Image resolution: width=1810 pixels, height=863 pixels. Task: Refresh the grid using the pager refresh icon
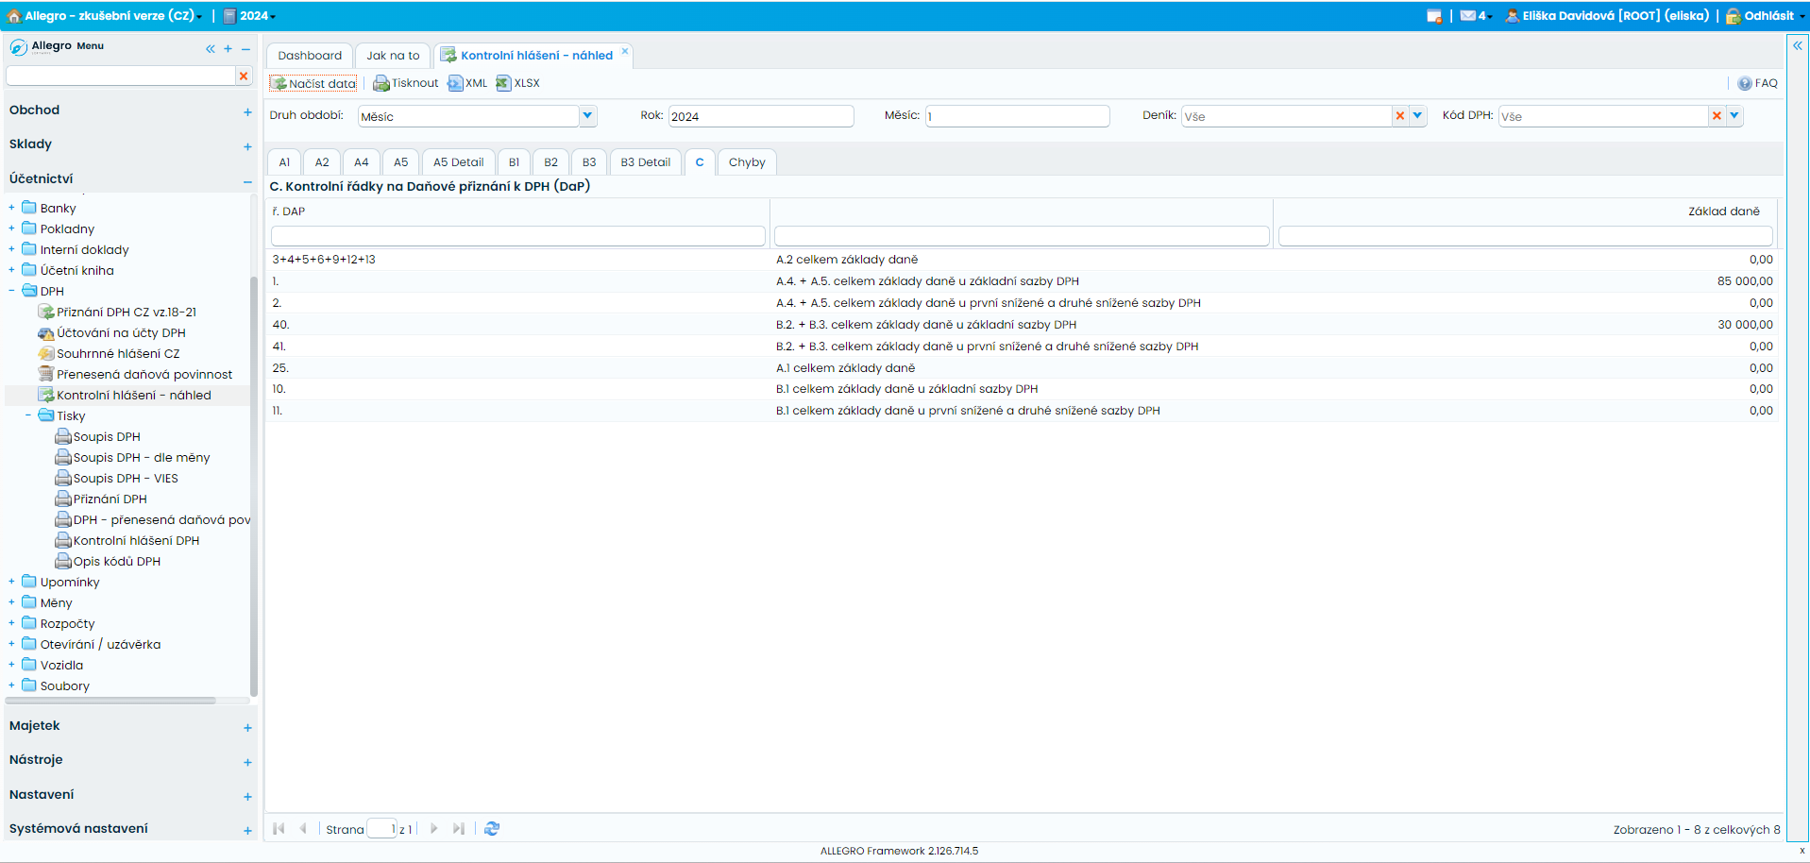coord(492,829)
